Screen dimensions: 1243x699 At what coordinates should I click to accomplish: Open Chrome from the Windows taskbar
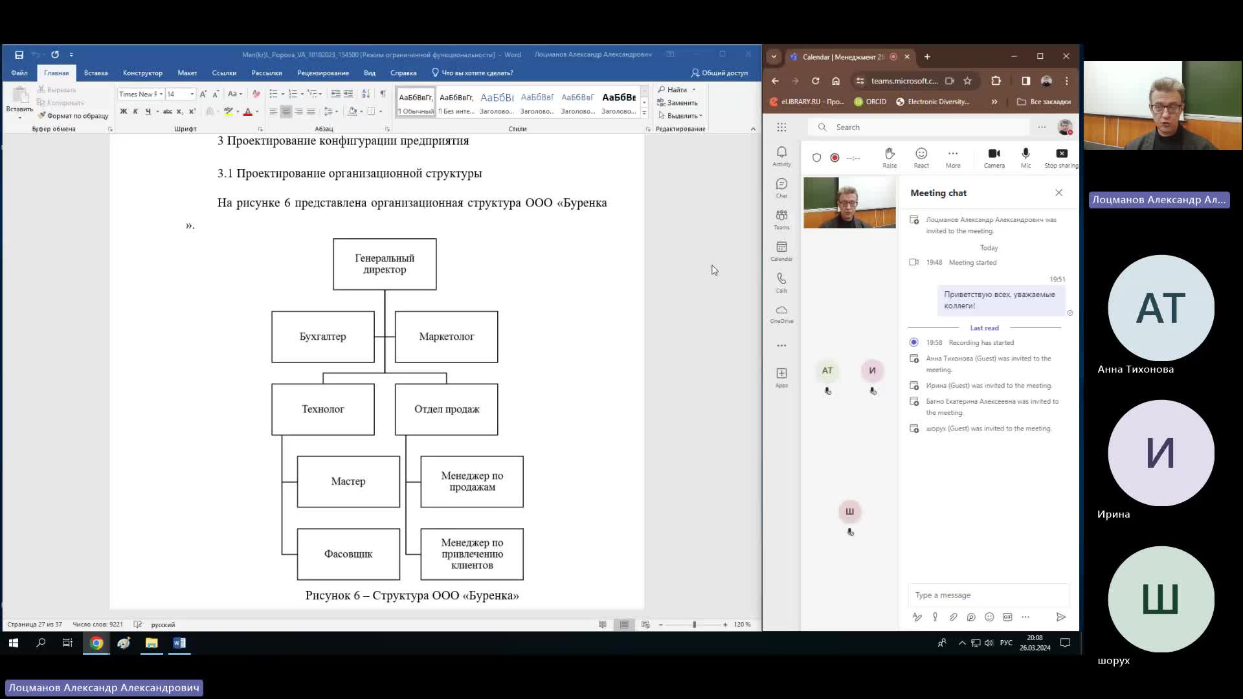coord(96,643)
